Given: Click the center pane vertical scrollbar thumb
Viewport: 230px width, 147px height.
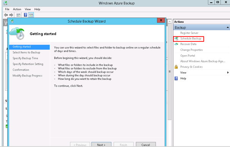Looking at the screenshot, I should (x=169, y=72).
